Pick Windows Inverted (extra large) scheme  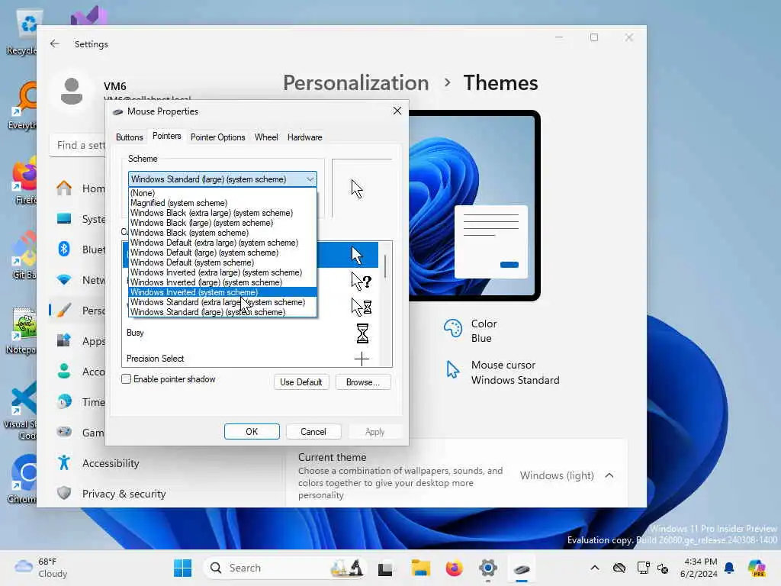tap(223, 272)
